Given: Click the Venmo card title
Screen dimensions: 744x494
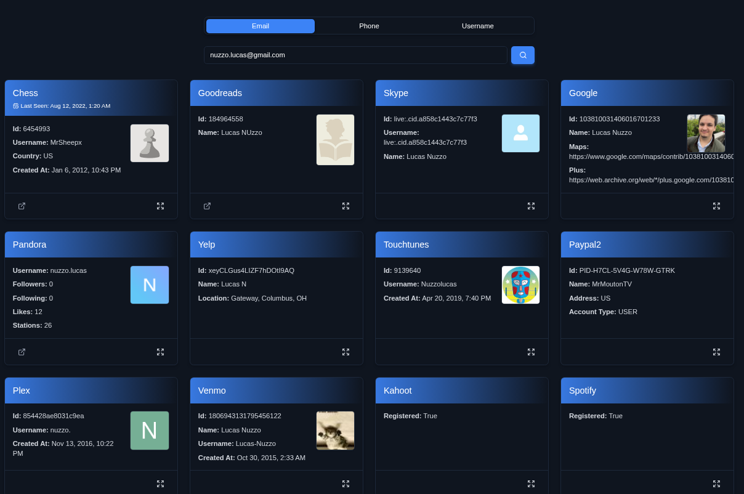Looking at the screenshot, I should (212, 391).
